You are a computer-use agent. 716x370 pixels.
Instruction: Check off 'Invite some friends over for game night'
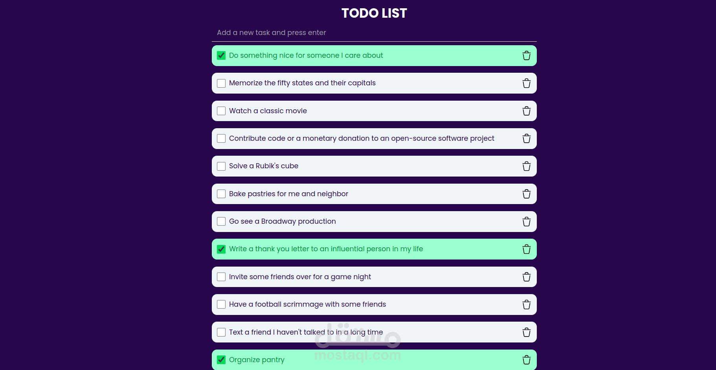(x=221, y=277)
